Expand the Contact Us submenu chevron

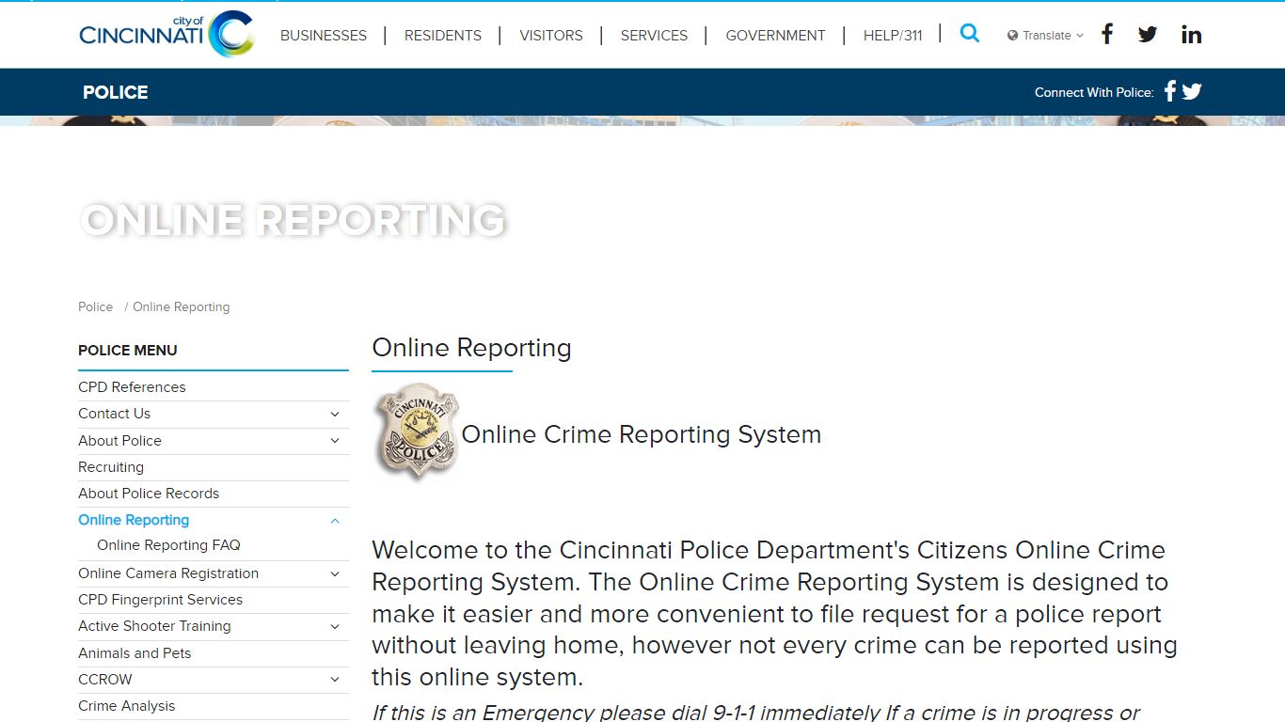point(335,415)
